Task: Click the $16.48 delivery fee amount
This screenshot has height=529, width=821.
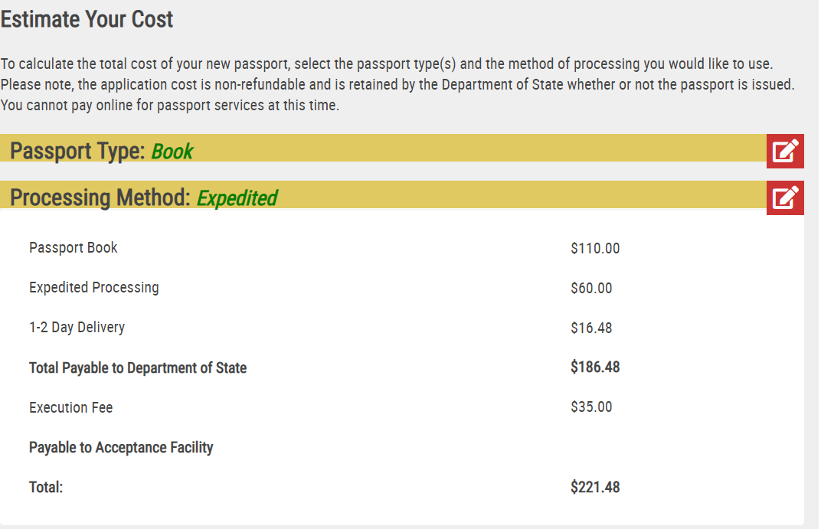Action: [x=592, y=328]
